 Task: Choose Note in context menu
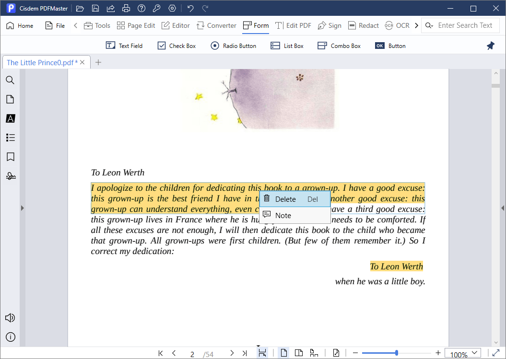(x=294, y=215)
